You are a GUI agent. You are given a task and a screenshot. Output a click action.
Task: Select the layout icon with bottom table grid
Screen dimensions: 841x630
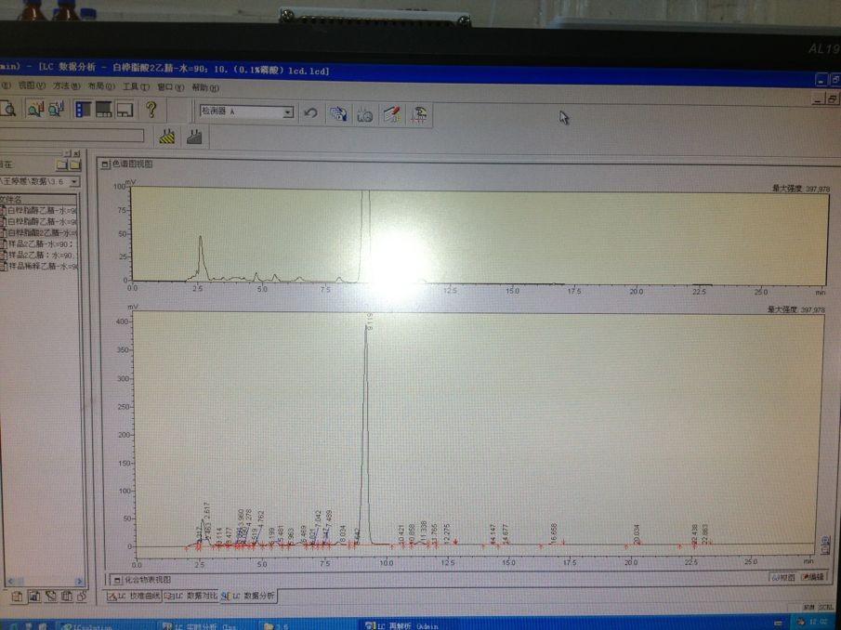tap(103, 110)
